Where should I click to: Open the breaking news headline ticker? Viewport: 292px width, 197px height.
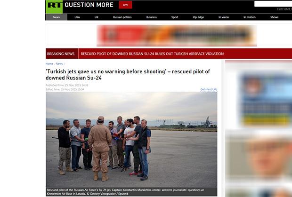pyautogui.click(x=152, y=54)
